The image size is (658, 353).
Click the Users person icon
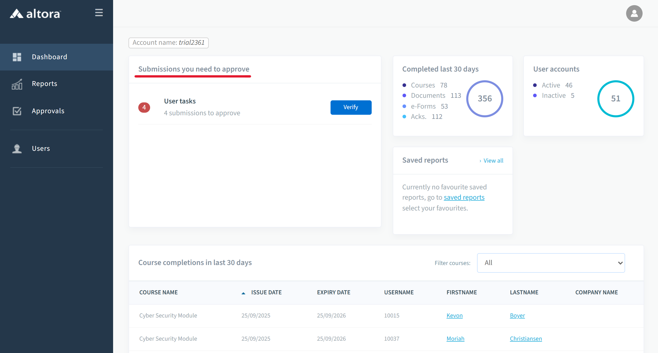click(17, 149)
